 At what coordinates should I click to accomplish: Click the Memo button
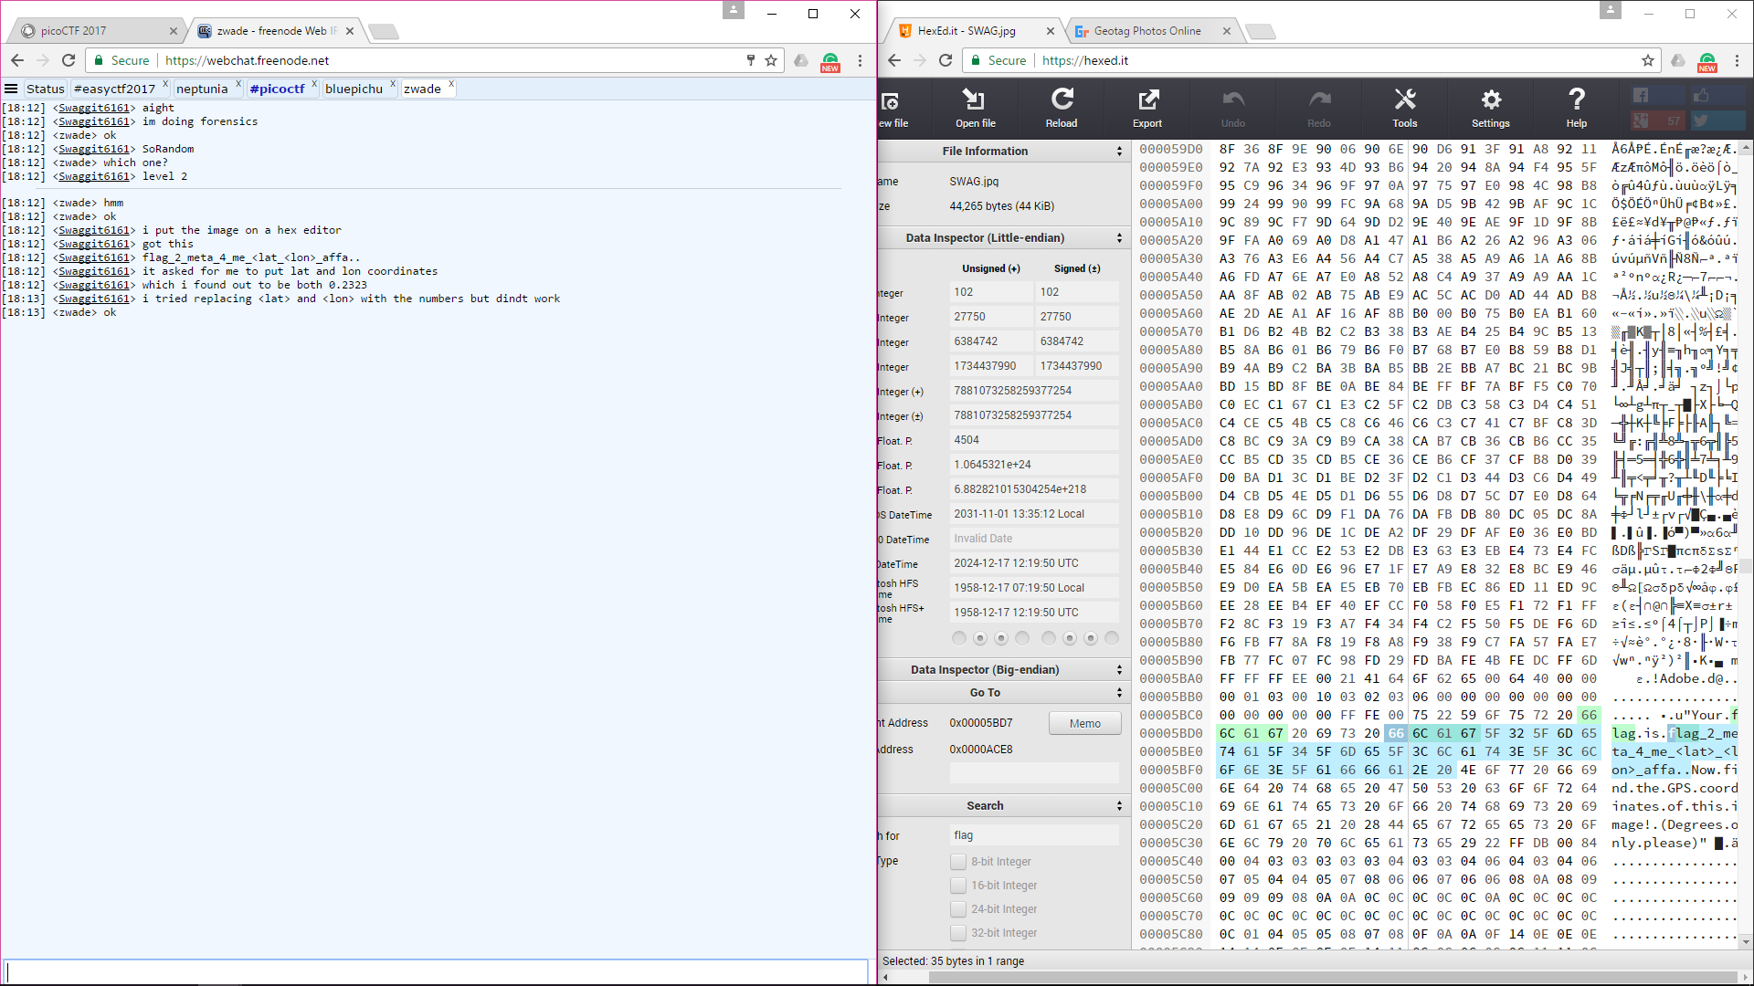[x=1085, y=723]
